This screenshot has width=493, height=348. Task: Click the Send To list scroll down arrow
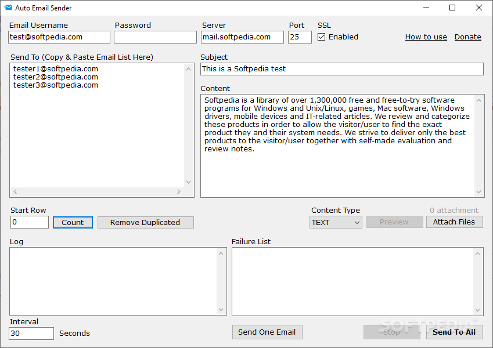[x=188, y=182]
